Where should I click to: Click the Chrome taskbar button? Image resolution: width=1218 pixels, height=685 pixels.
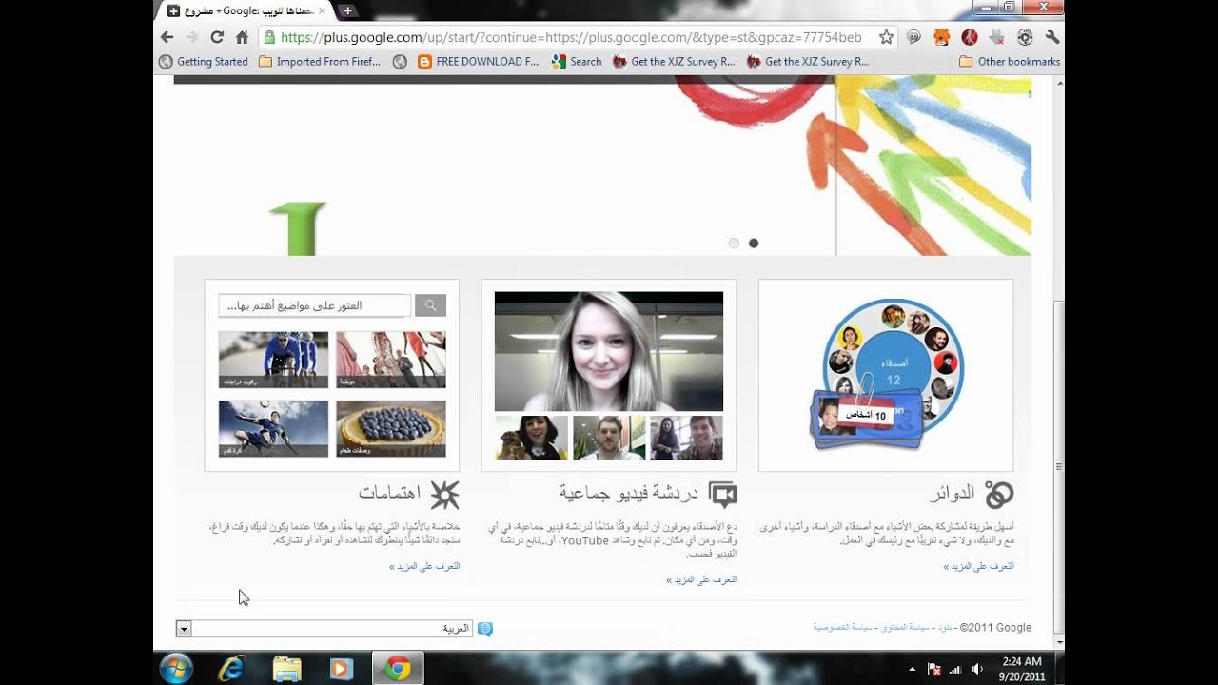398,669
